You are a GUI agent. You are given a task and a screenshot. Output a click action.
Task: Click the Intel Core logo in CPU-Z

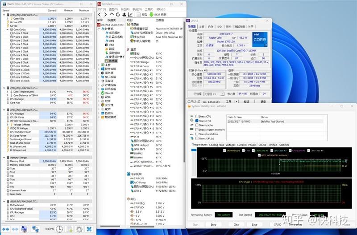[x=260, y=40]
